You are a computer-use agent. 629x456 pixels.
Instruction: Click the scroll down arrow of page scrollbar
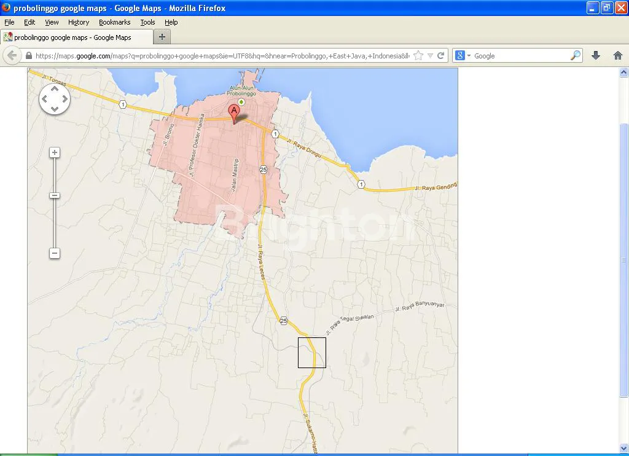point(624,448)
